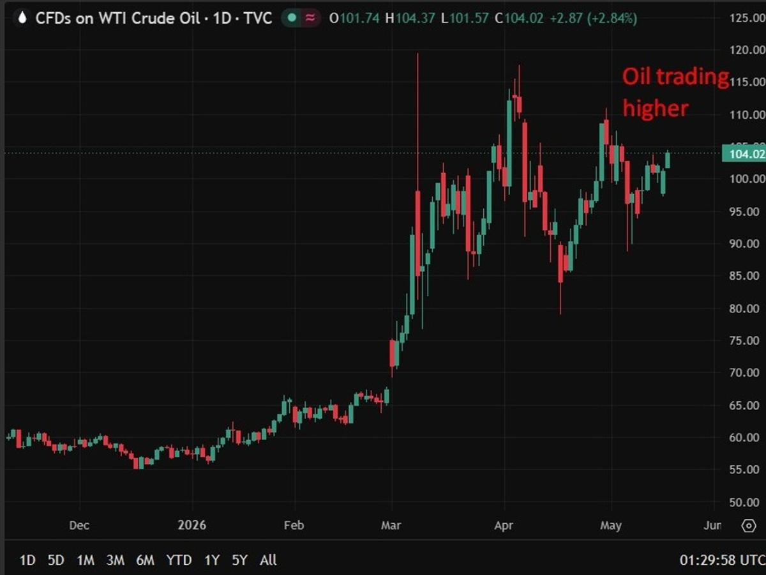Click the Dec date axis label
Image resolution: width=766 pixels, height=575 pixels.
pos(79,525)
